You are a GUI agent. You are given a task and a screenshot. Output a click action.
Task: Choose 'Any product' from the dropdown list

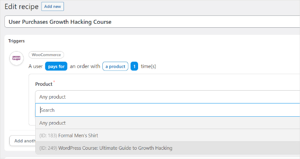[x=168, y=123]
